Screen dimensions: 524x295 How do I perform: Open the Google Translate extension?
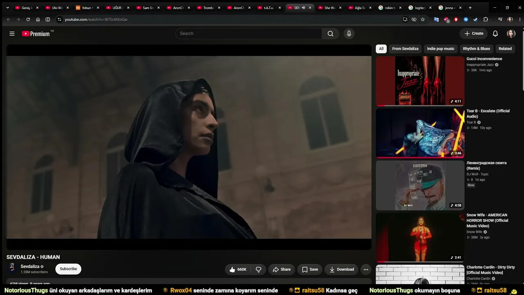click(436, 19)
